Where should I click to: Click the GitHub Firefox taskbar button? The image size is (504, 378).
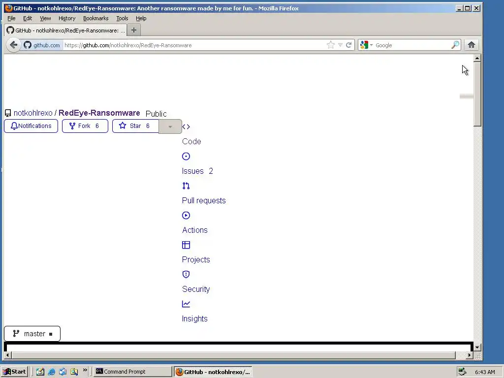coord(213,372)
